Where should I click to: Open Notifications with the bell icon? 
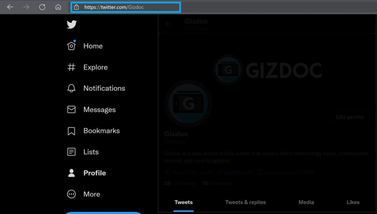tap(96, 88)
